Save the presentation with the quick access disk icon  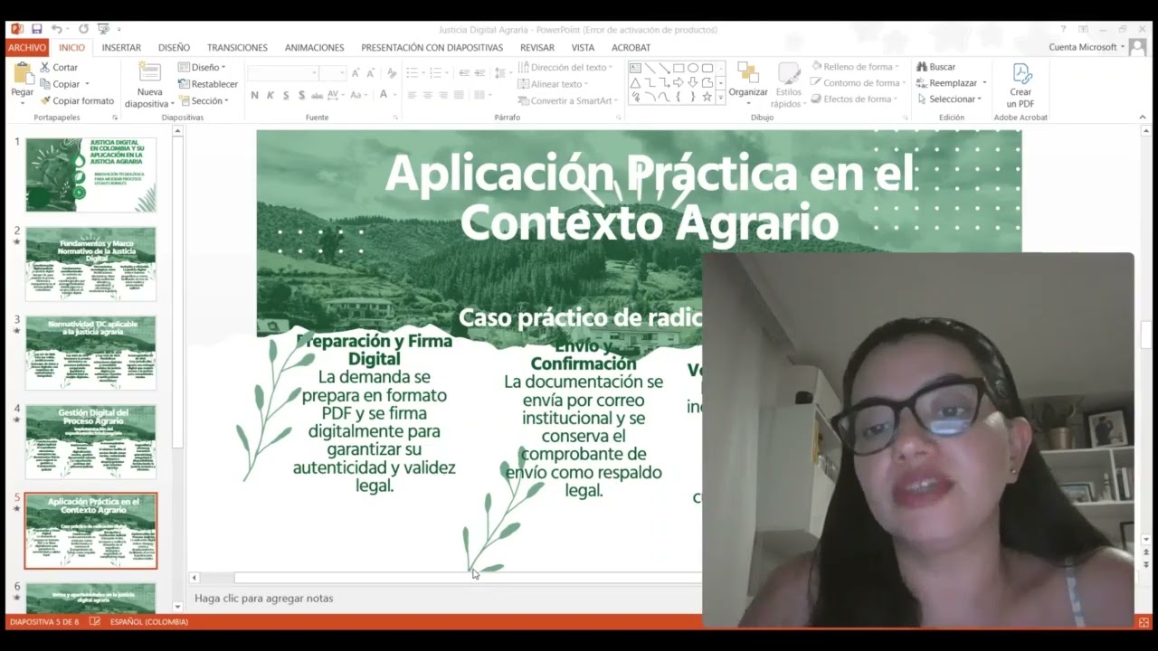(35, 29)
